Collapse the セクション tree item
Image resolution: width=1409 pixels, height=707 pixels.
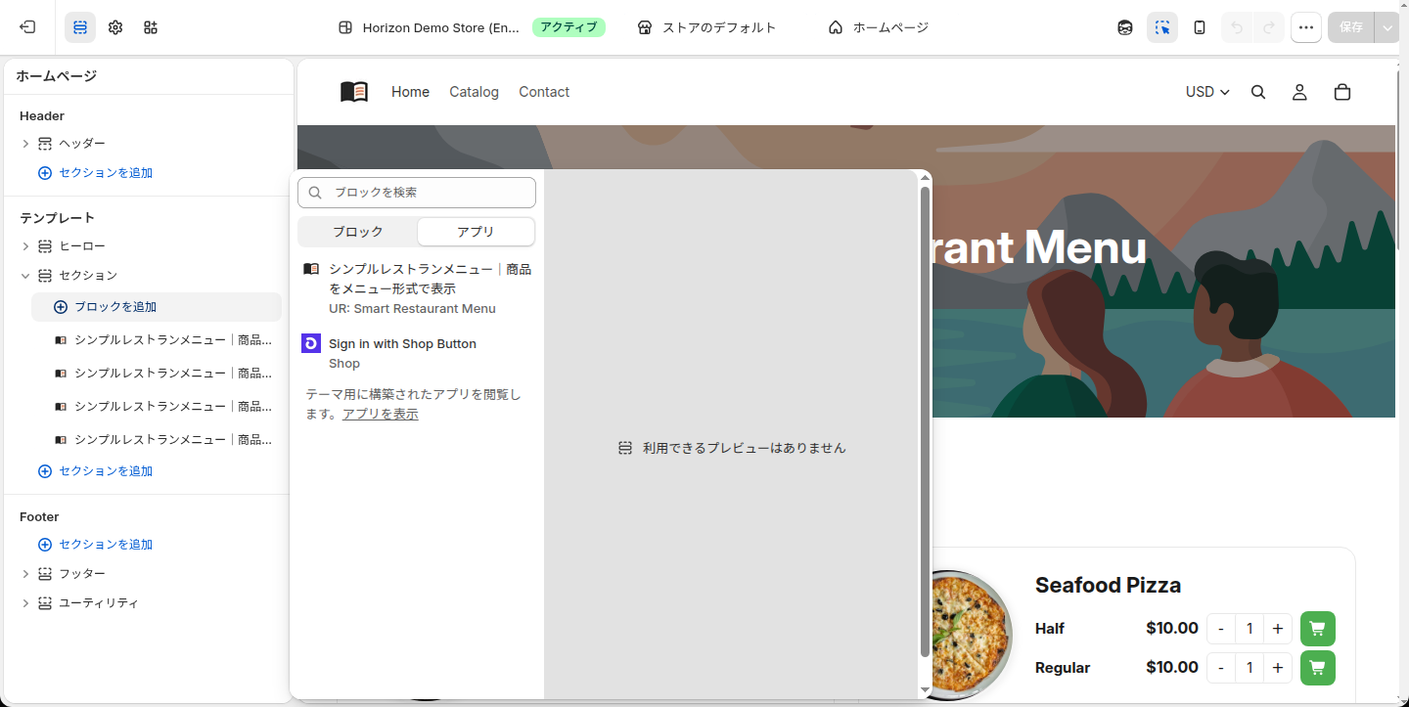click(25, 276)
